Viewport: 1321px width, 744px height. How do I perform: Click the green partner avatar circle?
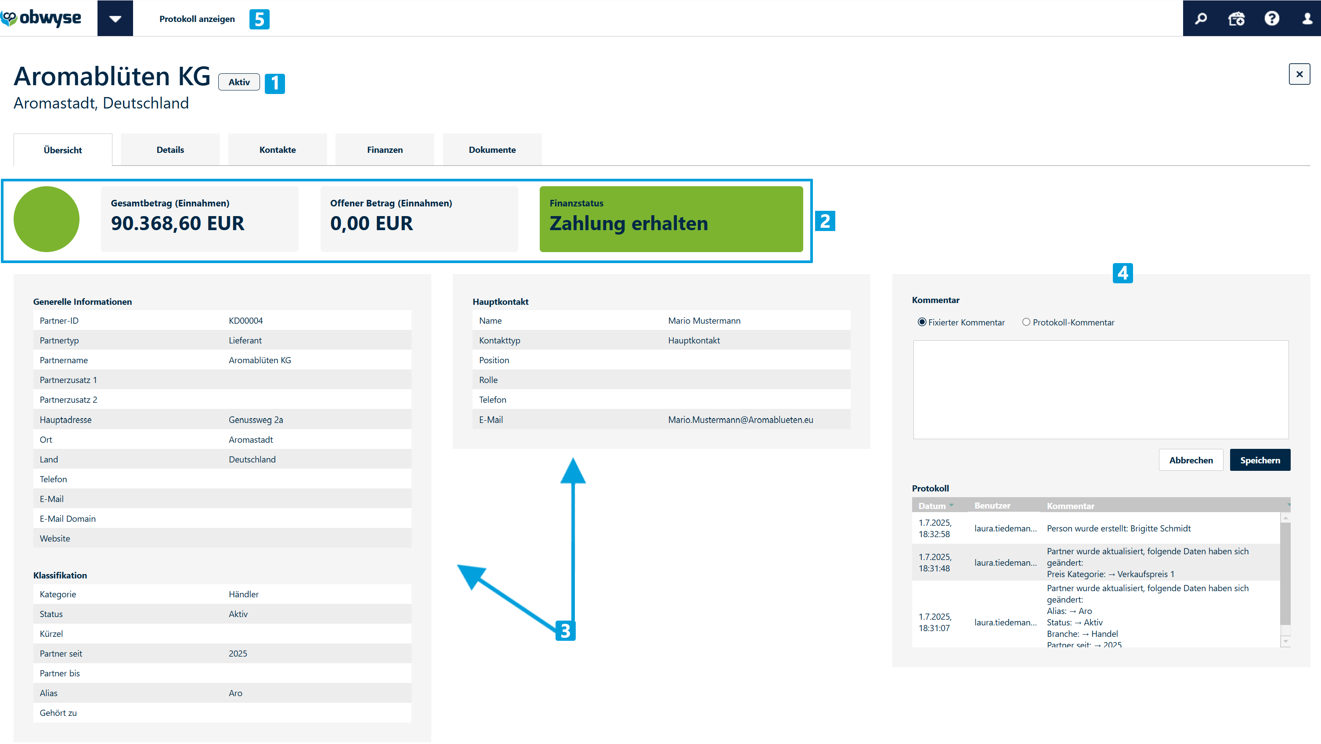[x=47, y=219]
